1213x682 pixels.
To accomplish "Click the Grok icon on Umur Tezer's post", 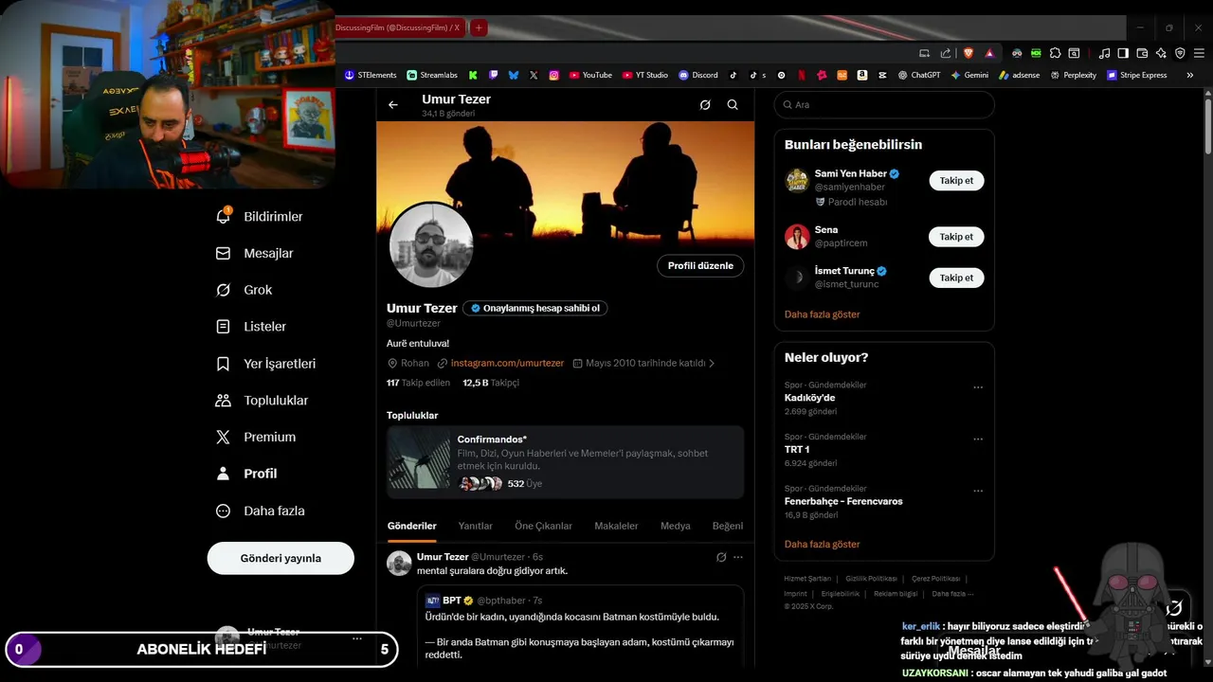I will (721, 557).
